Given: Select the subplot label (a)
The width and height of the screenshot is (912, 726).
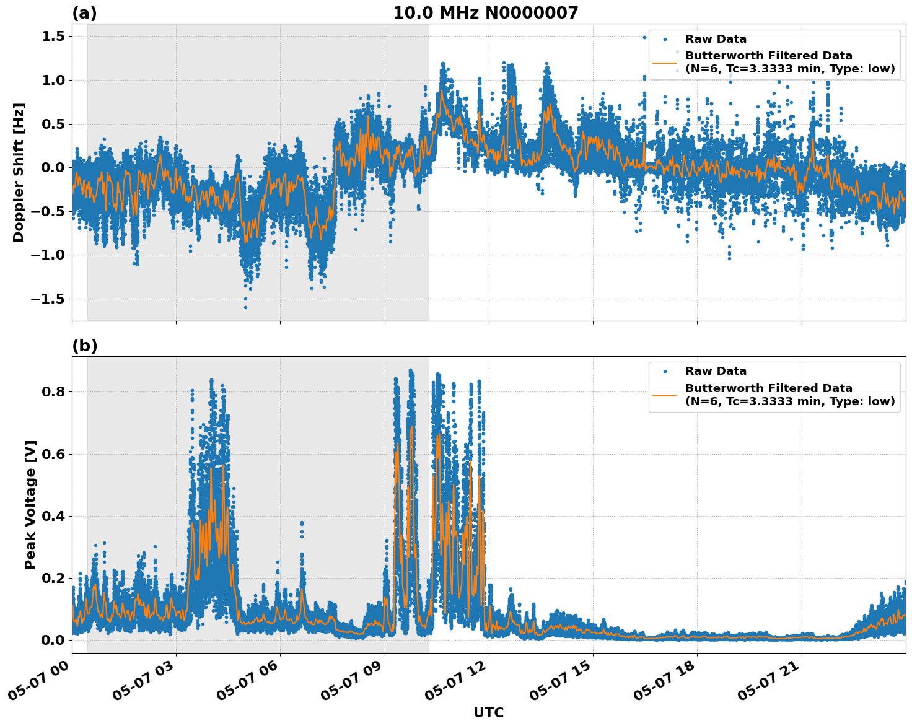Looking at the screenshot, I should tap(86, 12).
